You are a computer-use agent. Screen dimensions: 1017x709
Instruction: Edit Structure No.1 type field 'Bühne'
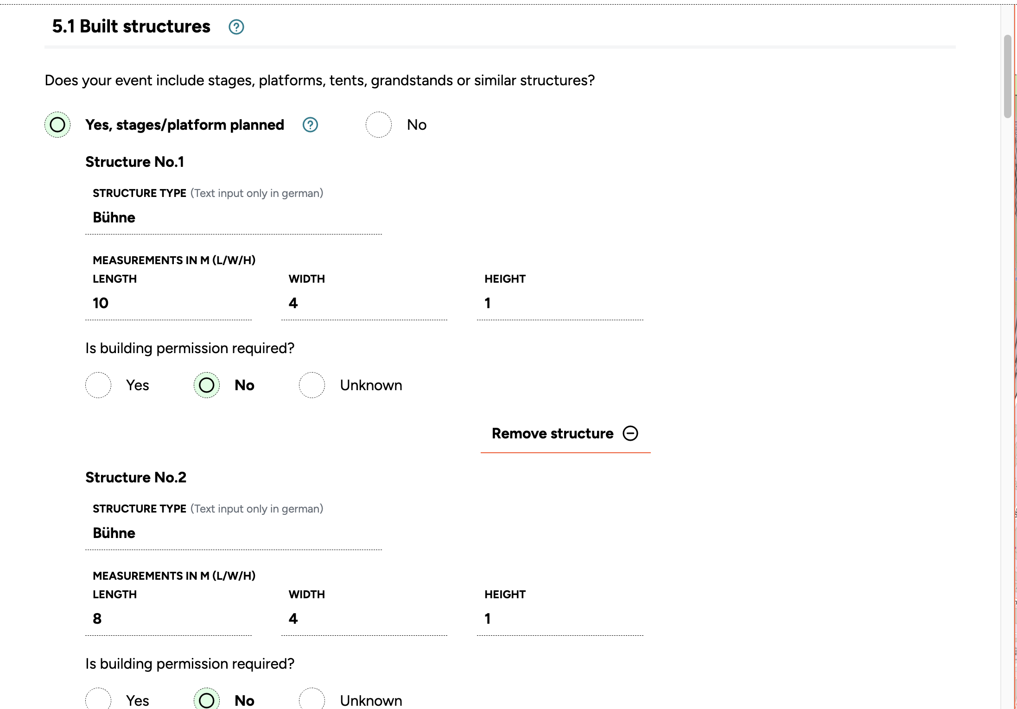[x=233, y=218]
